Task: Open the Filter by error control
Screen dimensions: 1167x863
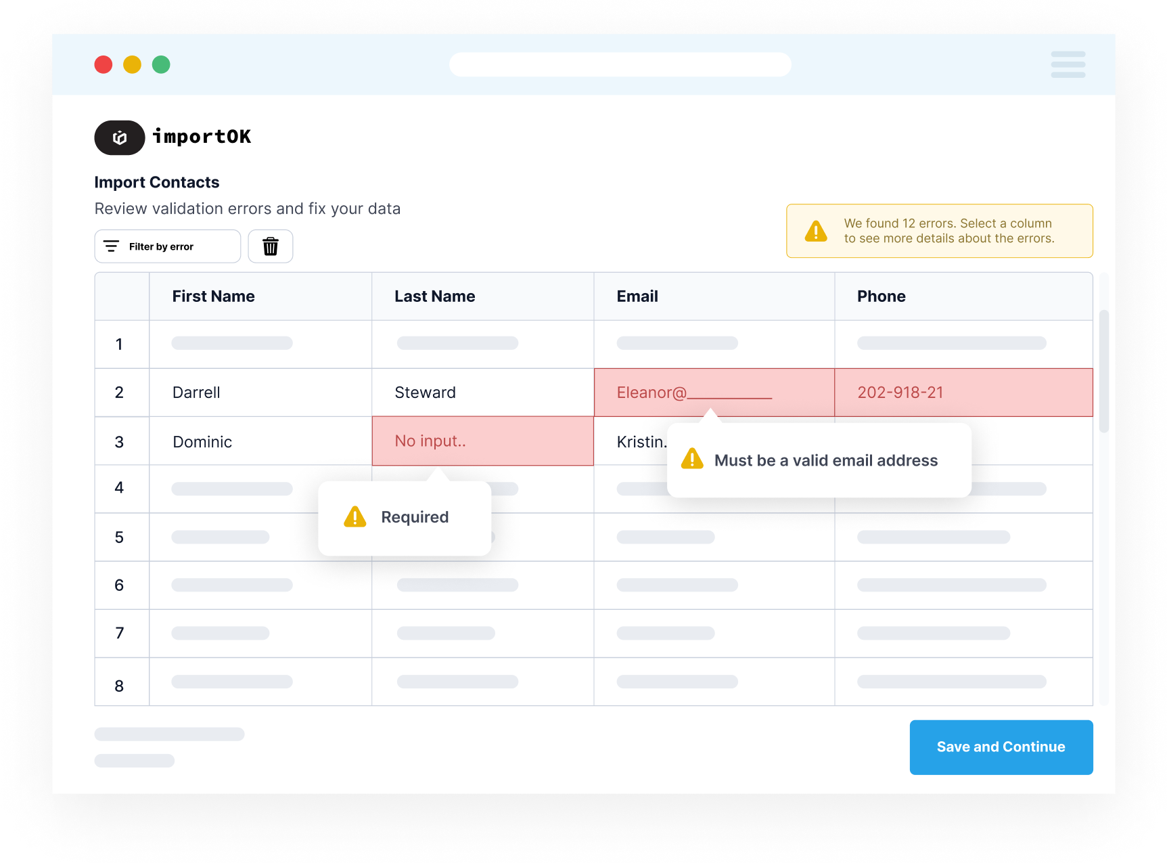Action: tap(167, 246)
